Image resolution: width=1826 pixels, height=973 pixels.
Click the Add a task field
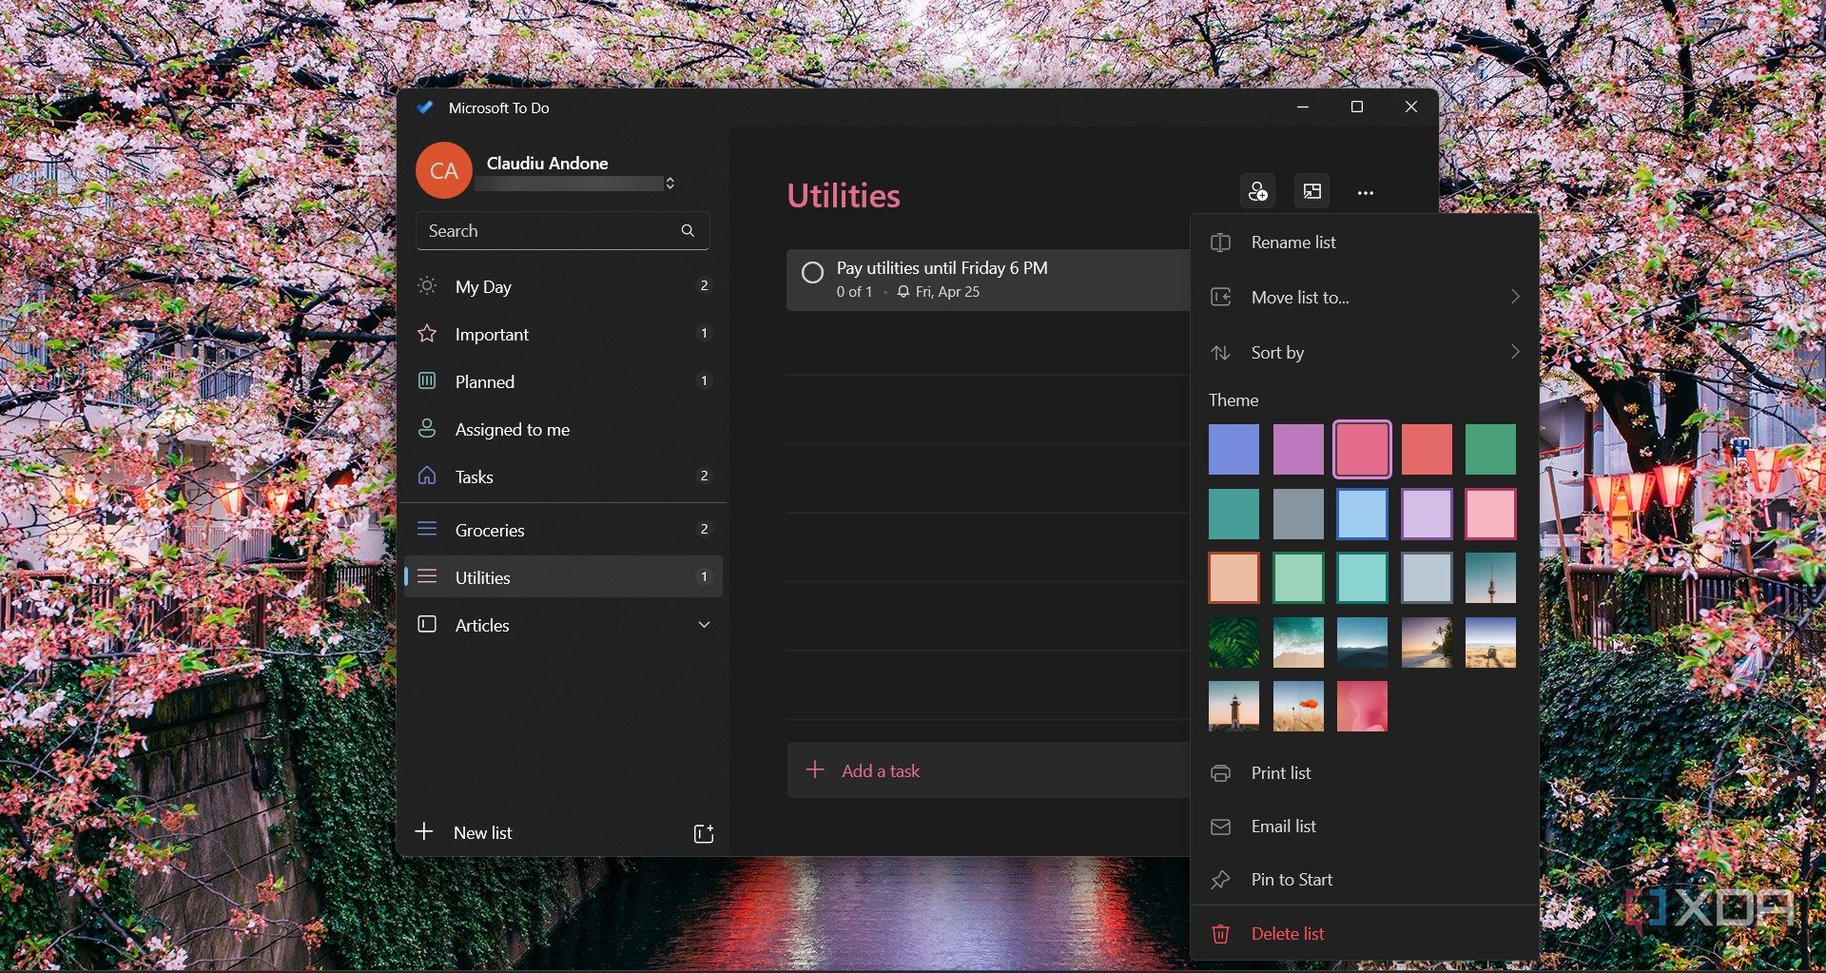point(989,770)
